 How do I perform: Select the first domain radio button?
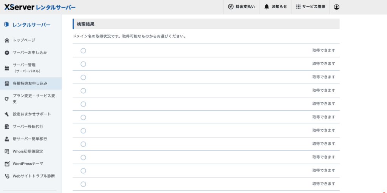[x=83, y=51]
